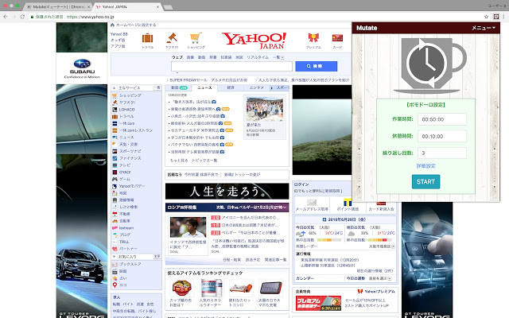The width and height of the screenshot is (509, 318).
Task: Open the パートナー heart icon in sidebar
Action: [115, 249]
